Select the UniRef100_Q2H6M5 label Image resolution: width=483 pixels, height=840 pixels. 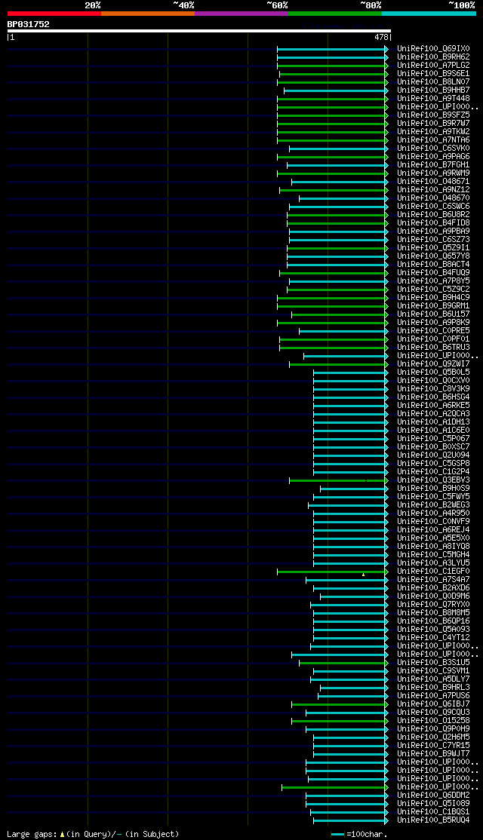tap(434, 737)
